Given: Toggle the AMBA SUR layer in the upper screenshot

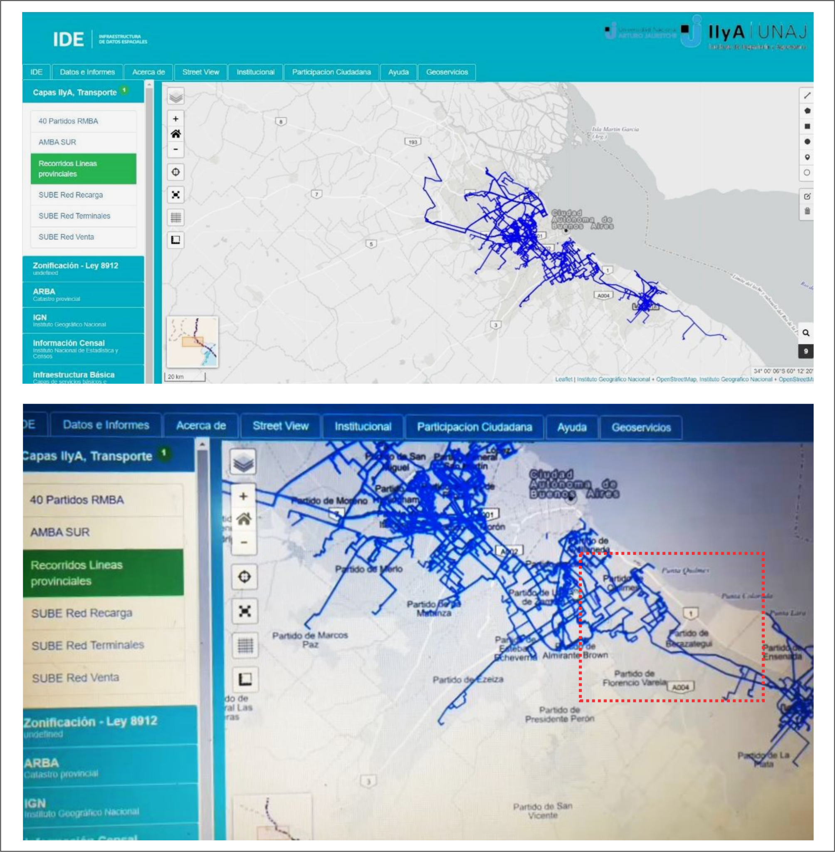Looking at the screenshot, I should tap(83, 142).
